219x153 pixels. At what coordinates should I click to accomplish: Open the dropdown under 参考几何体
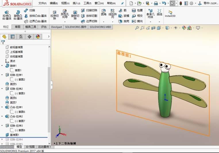[x=150, y=22]
